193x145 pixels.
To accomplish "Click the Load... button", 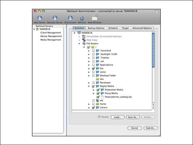I will pos(118,117).
